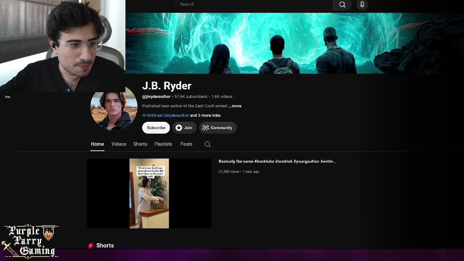
Task: Click the search magnifier button
Action: coord(342,4)
